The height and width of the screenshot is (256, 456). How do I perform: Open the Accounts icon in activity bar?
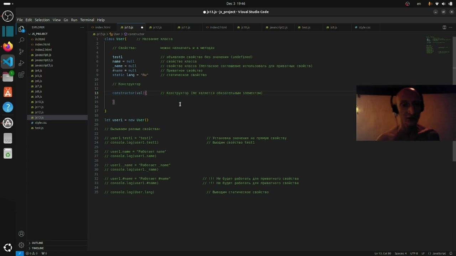pos(21,234)
